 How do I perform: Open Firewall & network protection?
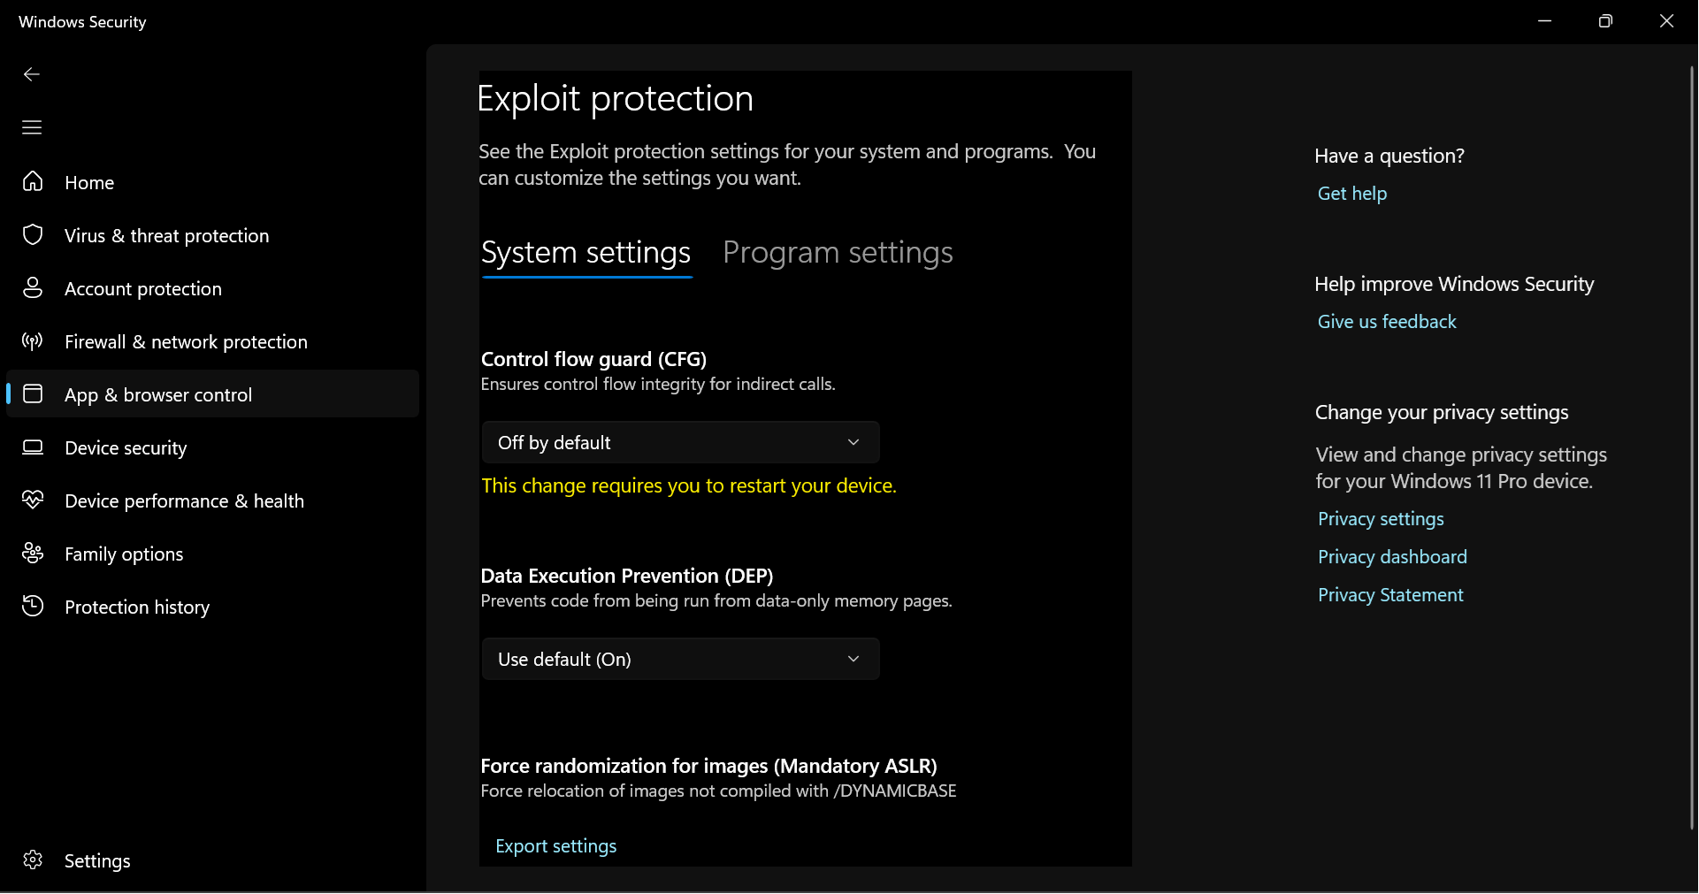(212, 341)
